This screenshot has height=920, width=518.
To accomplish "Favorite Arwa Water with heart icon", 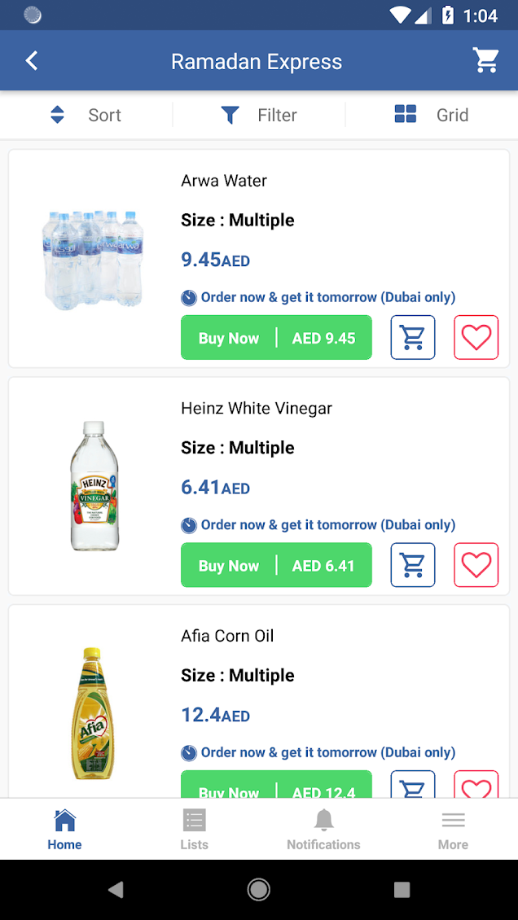I will pos(476,337).
